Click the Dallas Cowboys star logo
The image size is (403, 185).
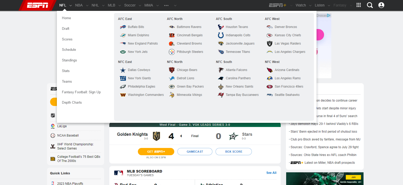123,70
